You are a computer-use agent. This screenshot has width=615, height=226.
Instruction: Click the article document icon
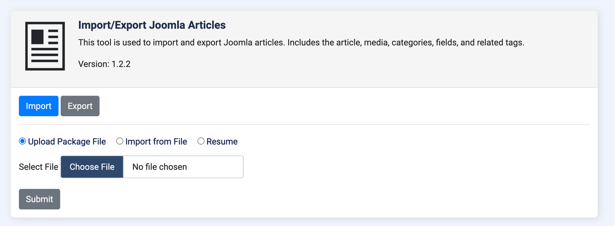(x=45, y=46)
